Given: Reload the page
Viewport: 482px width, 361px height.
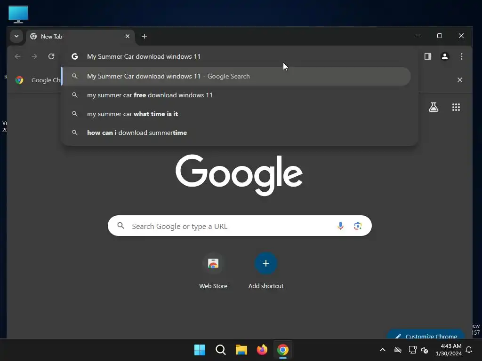Looking at the screenshot, I should [51, 56].
